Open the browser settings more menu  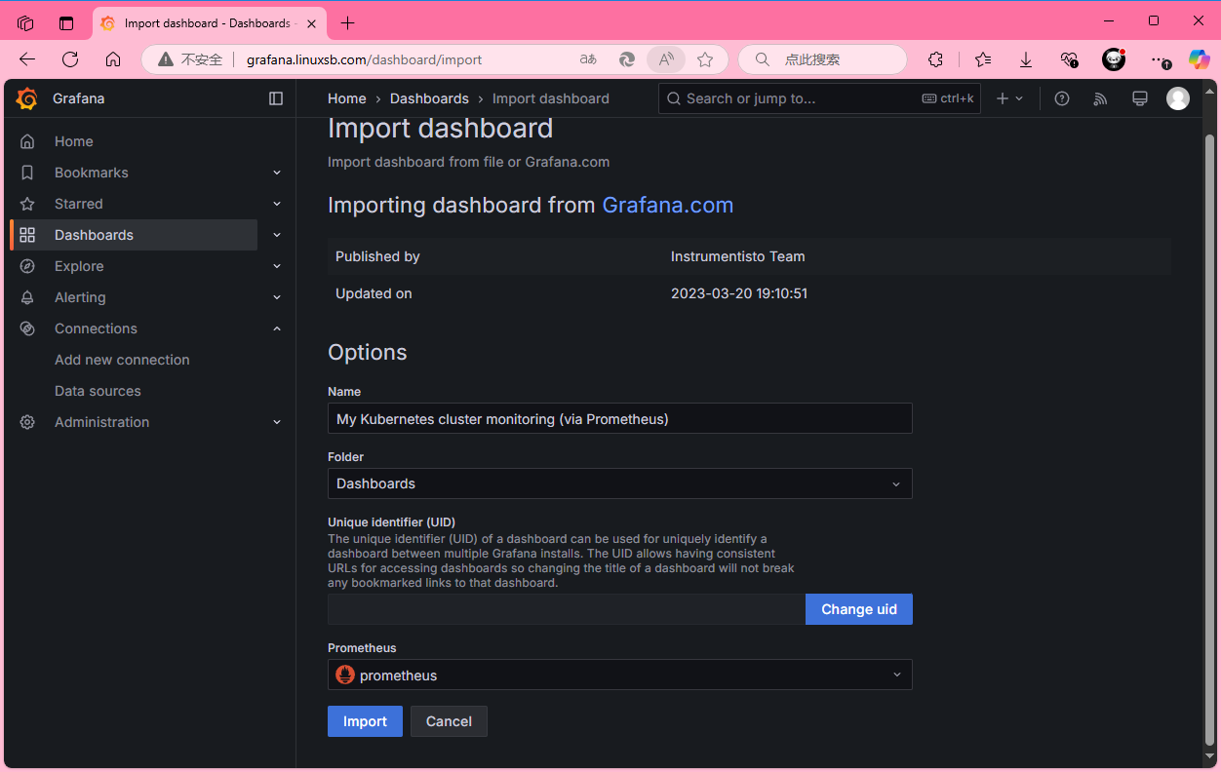1160,59
